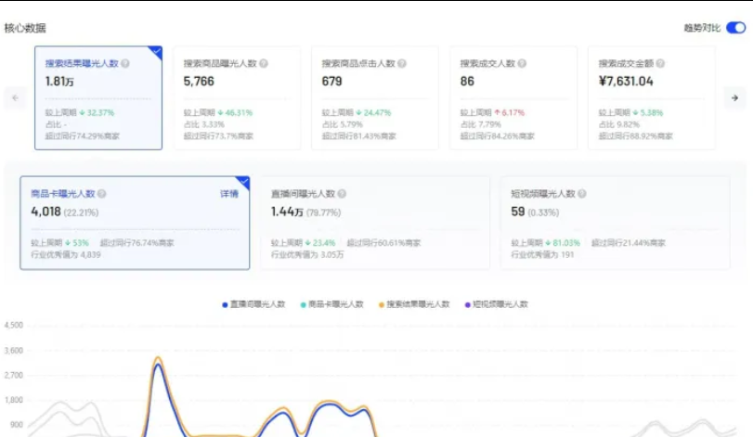The image size is (753, 437).
Task: Click 超过同行88.92%商家 text
Action: [635, 136]
